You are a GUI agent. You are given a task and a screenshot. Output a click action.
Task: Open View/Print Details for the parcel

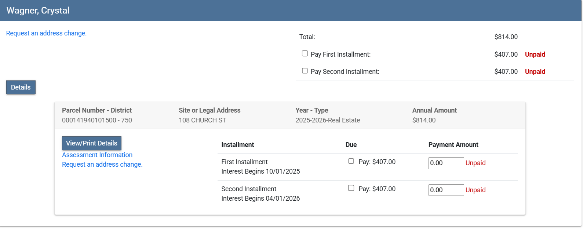[91, 143]
